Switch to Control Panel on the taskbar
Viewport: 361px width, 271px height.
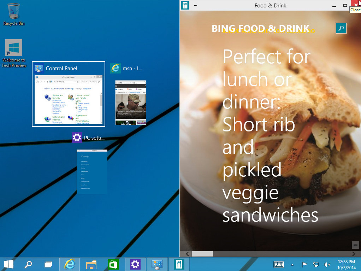point(157,264)
